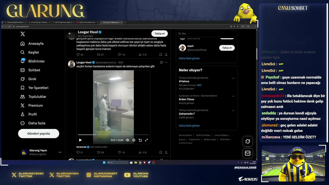The width and height of the screenshot is (329, 185).
Task: Like the first tweet with 1 B likes
Action: point(121,55)
